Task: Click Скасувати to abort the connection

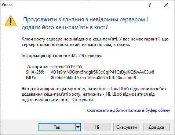Action: 127,127
